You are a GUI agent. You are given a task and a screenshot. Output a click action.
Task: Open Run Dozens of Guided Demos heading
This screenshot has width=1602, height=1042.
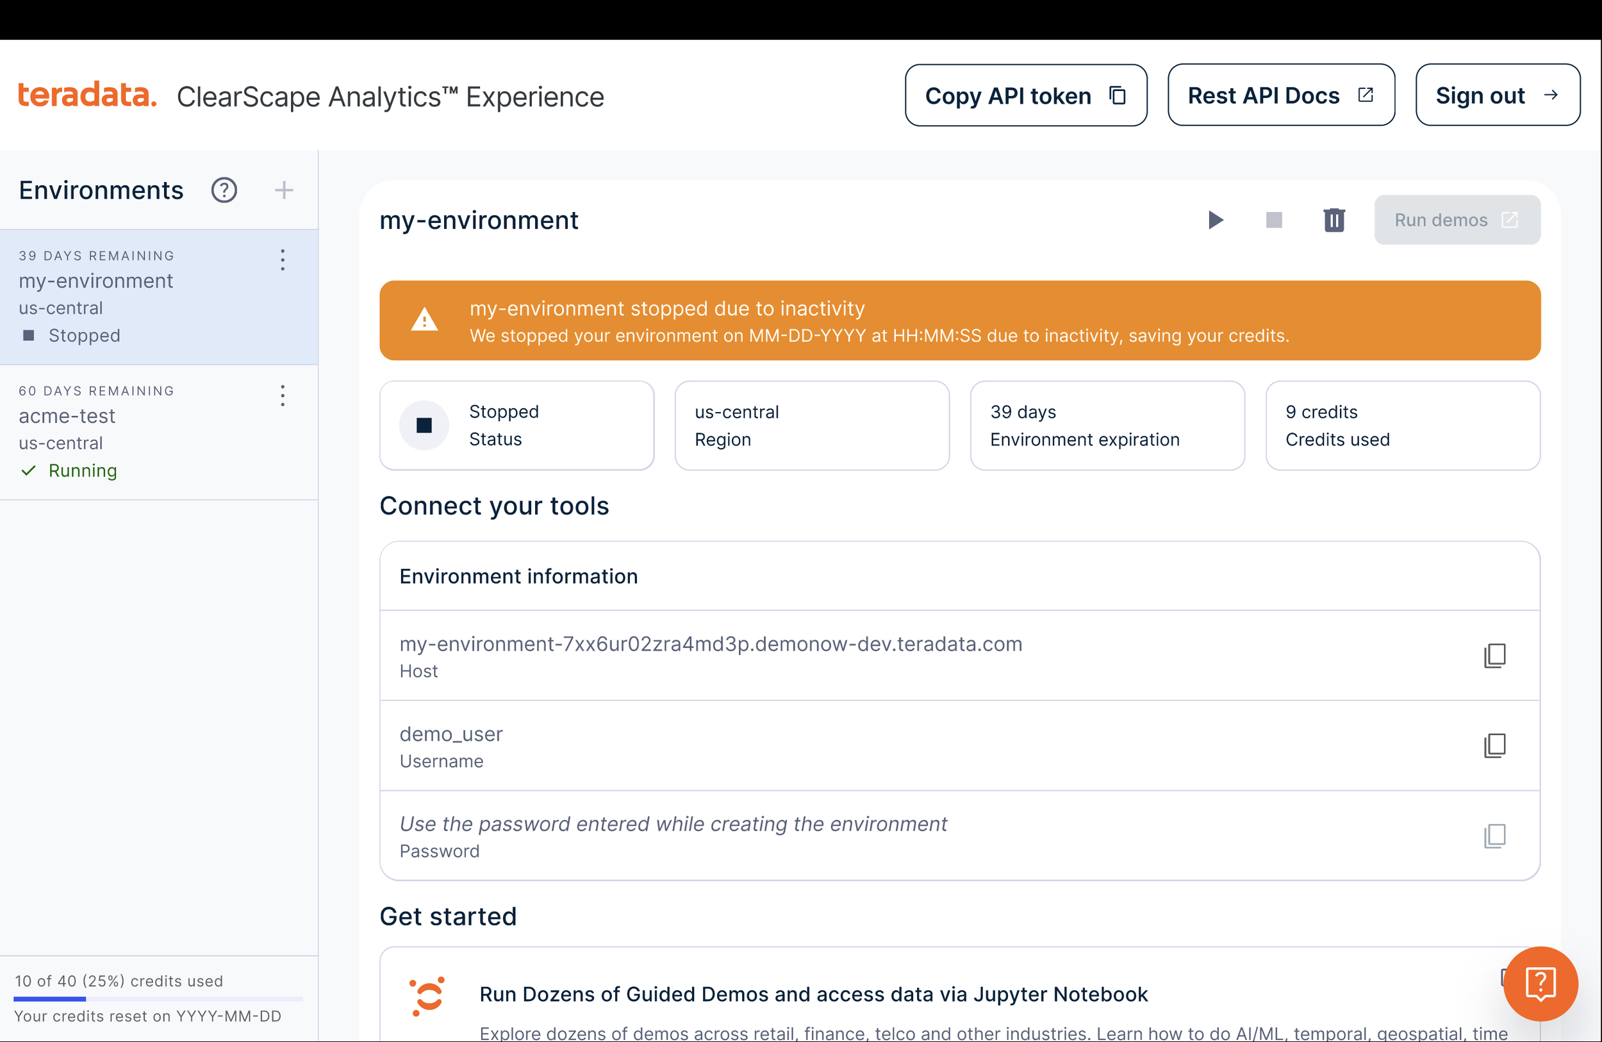pos(813,994)
